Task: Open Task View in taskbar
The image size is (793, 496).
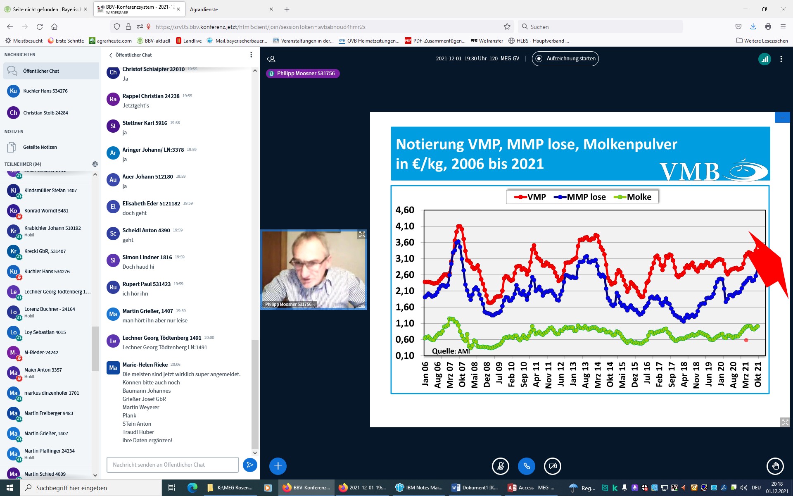Action: [x=172, y=488]
